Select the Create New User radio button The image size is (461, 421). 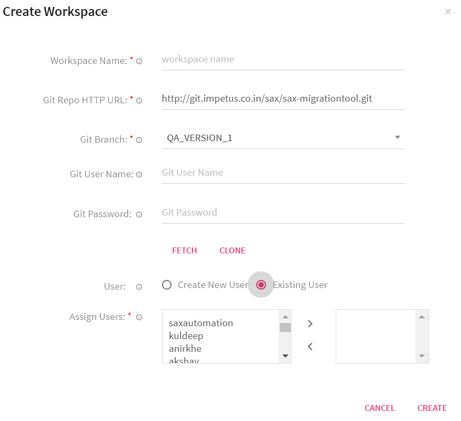167,285
